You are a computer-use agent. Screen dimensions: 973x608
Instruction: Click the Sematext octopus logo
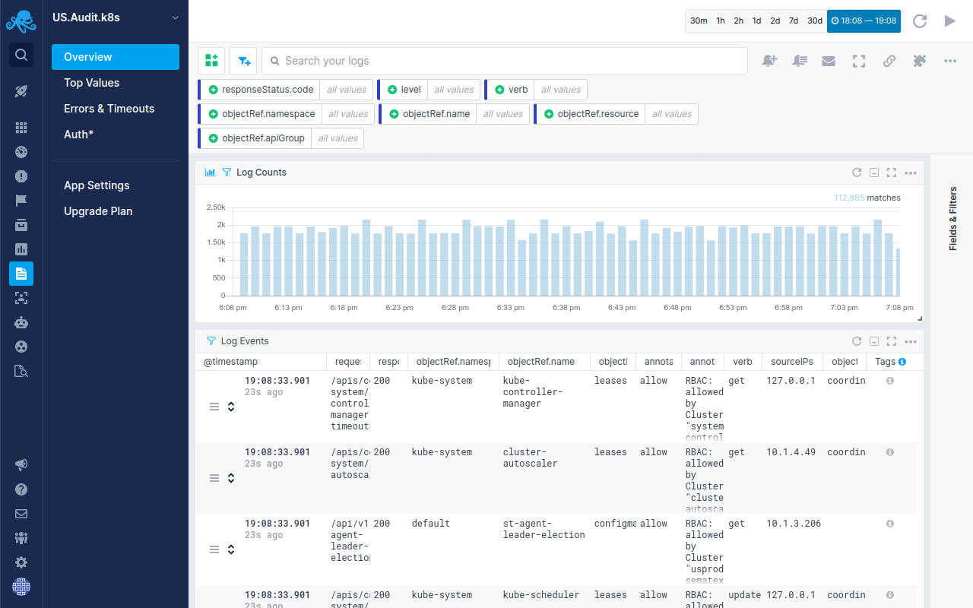[21, 21]
